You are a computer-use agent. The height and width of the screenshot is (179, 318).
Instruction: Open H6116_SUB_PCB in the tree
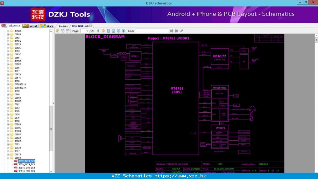tap(26, 171)
